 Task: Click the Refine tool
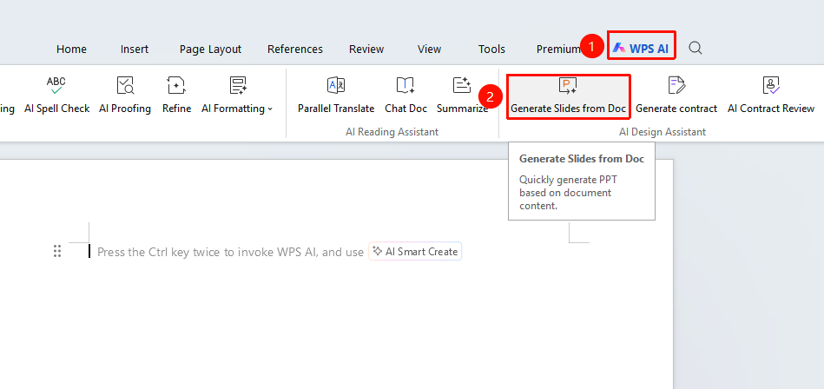(176, 96)
